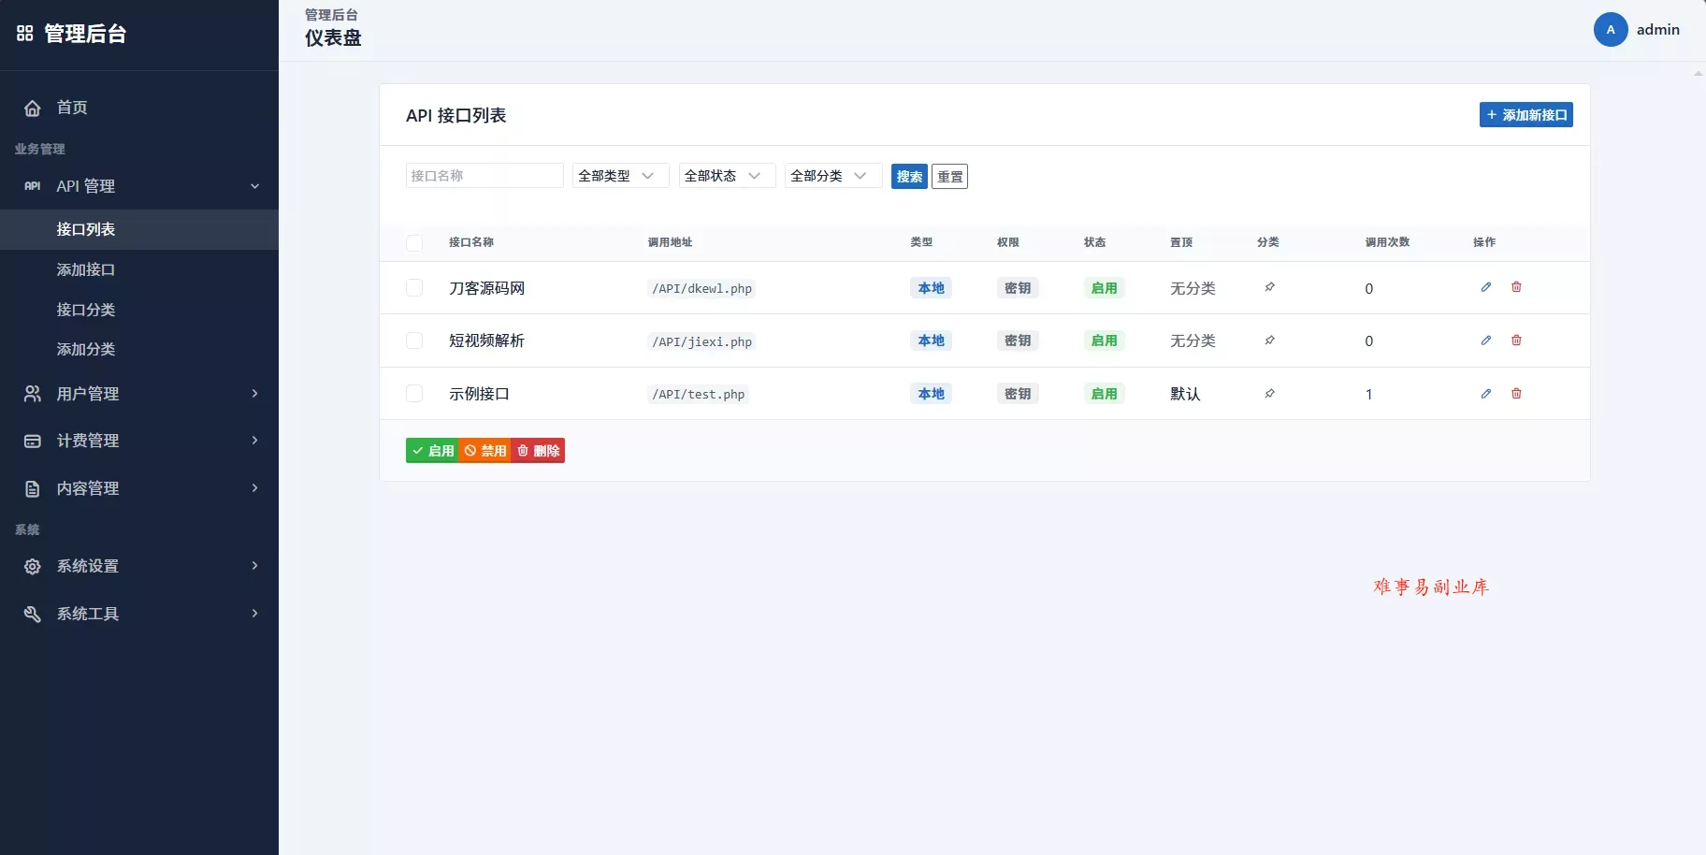Click the /API/jiexi.php address
The height and width of the screenshot is (855, 1706).
tap(701, 341)
